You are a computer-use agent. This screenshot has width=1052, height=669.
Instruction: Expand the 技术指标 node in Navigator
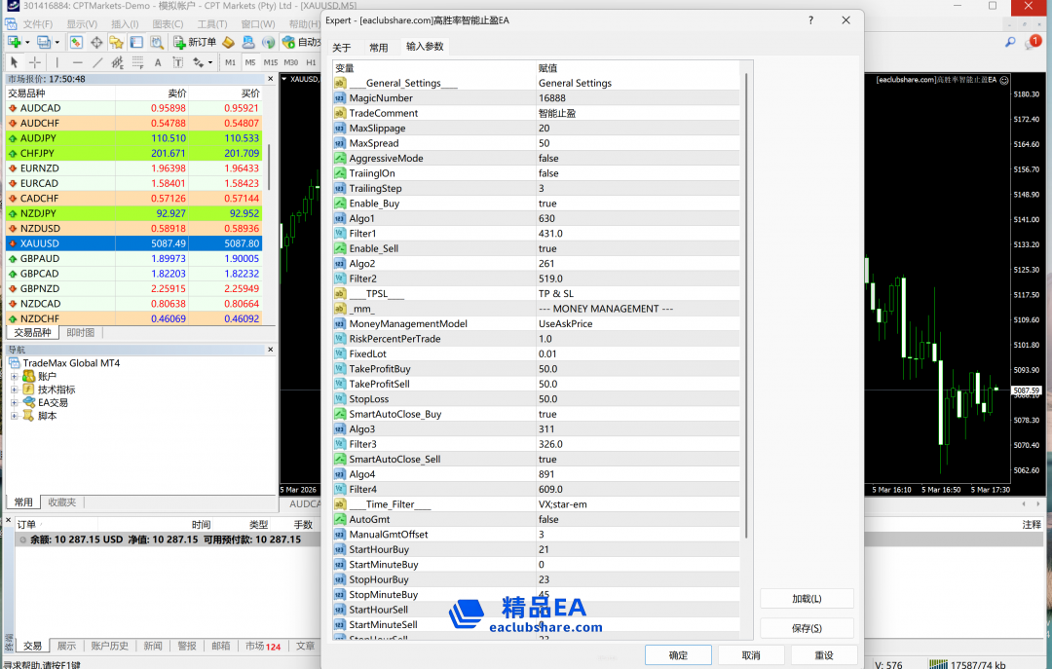click(15, 390)
